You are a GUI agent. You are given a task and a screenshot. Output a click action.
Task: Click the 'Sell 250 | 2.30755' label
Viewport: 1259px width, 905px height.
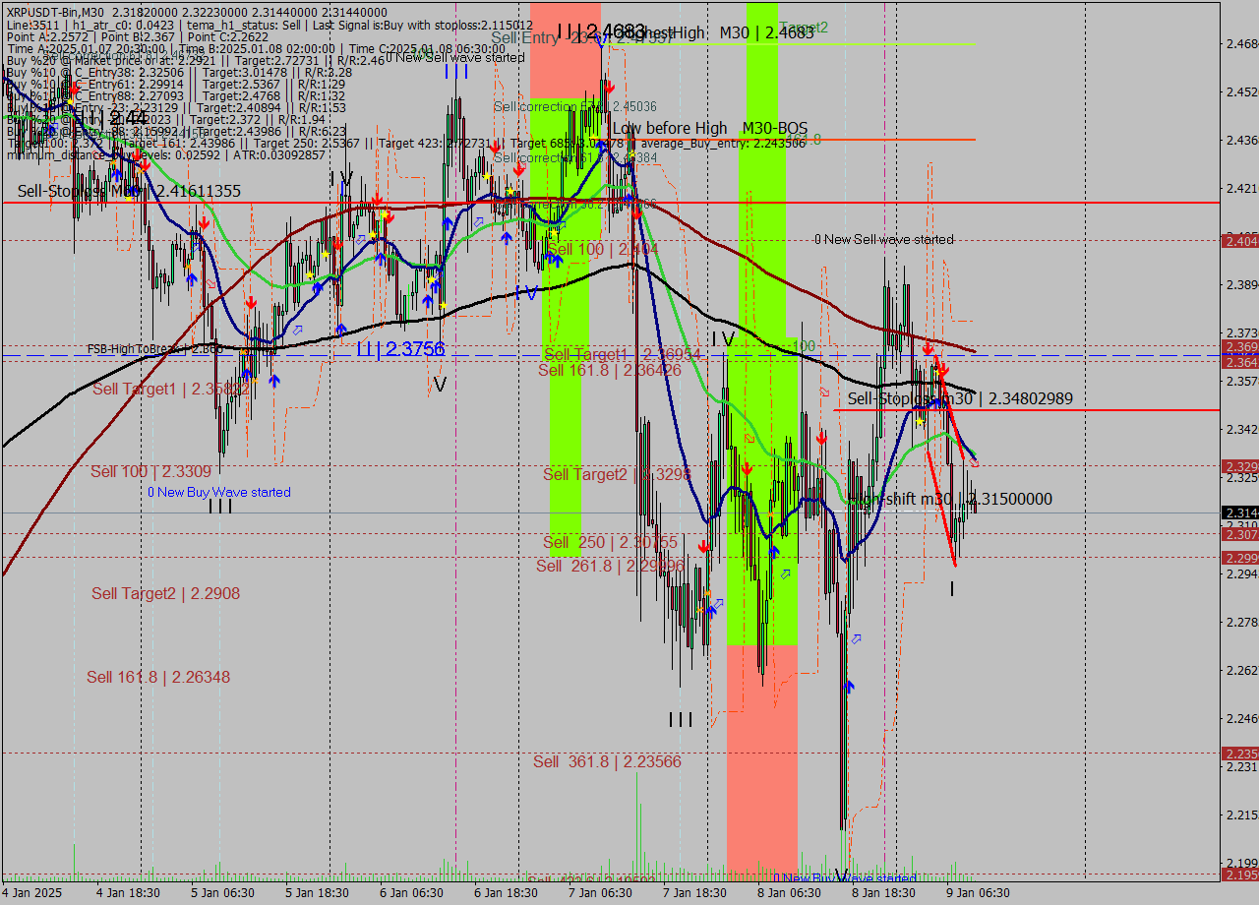point(610,542)
